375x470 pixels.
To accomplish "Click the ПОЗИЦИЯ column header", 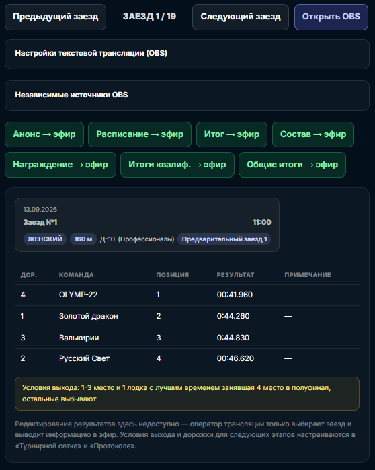I will [x=173, y=275].
